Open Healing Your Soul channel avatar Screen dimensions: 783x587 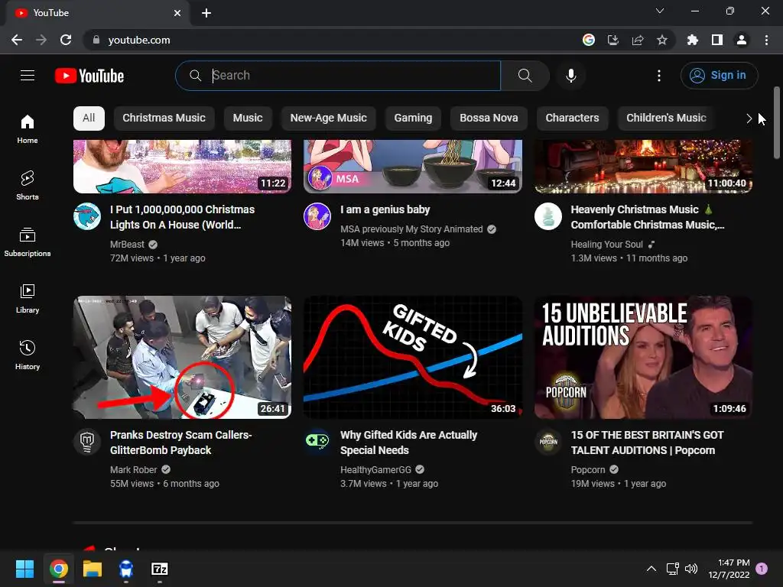(547, 216)
